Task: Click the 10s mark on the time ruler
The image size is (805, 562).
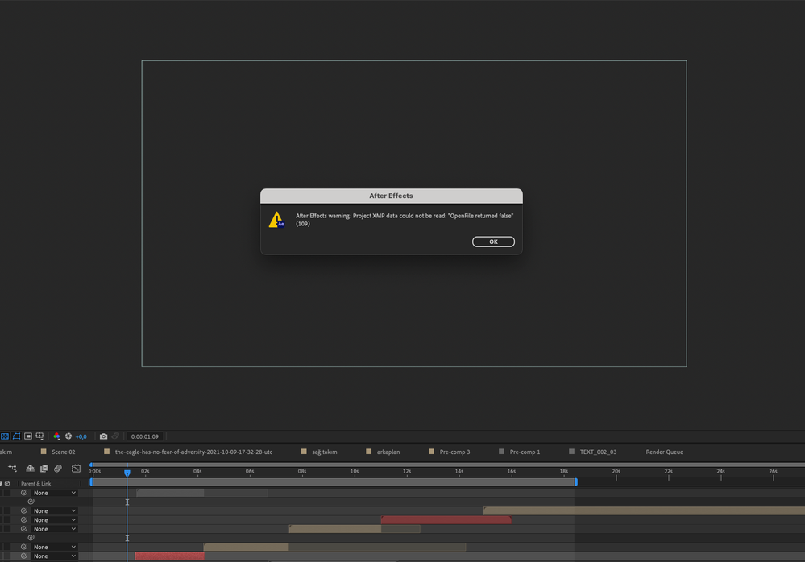Action: (355, 471)
